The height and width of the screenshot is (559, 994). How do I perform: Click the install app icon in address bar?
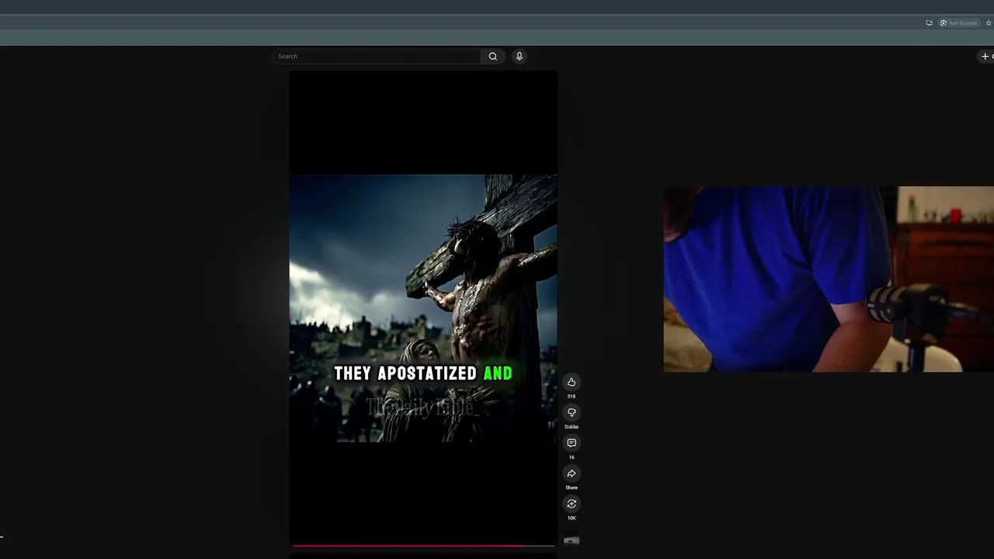(x=929, y=23)
